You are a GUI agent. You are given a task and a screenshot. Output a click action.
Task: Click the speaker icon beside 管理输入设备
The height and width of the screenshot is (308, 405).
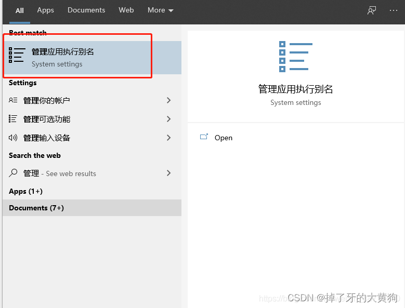[13, 138]
